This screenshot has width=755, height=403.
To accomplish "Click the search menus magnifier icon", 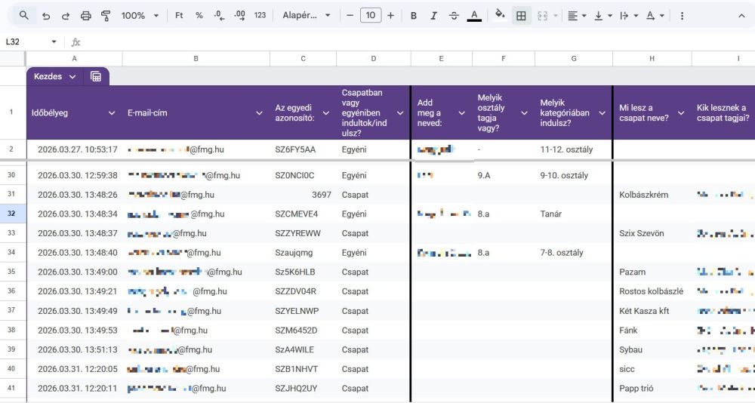I will [x=24, y=15].
